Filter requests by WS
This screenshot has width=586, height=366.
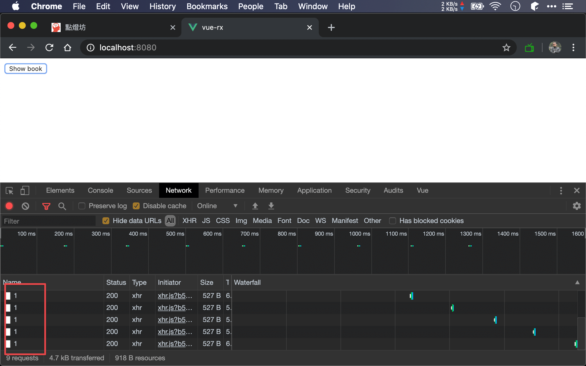(320, 221)
